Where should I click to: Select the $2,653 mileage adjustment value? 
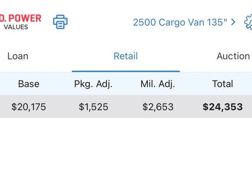[x=158, y=107]
